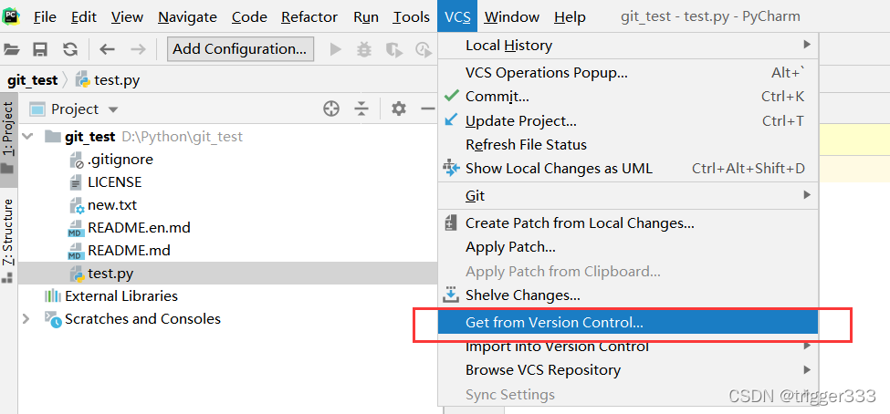The height and width of the screenshot is (414, 890).
Task: Choose Shelve Changes...
Action: coord(628,295)
